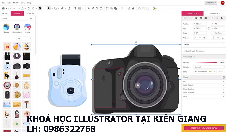Toggle the snapping magnet icon
The image size is (226, 132).
(40, 8)
